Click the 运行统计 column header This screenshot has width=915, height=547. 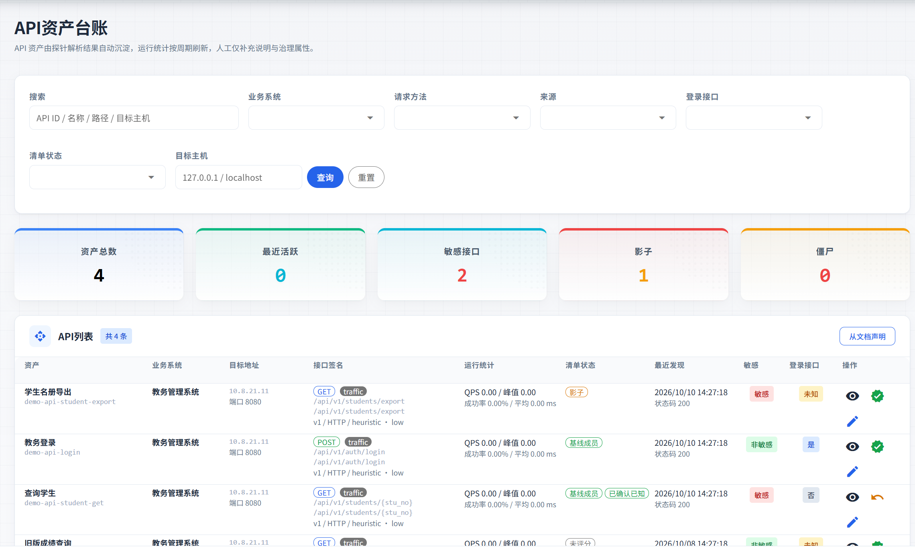(x=479, y=365)
